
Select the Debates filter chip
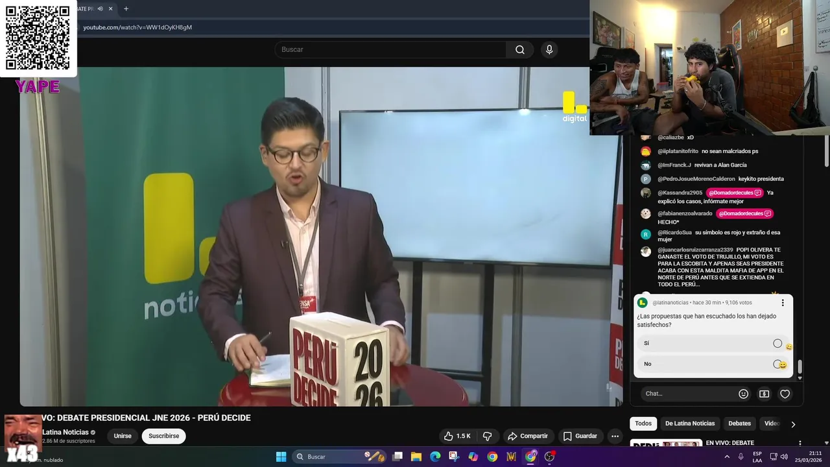739,424
